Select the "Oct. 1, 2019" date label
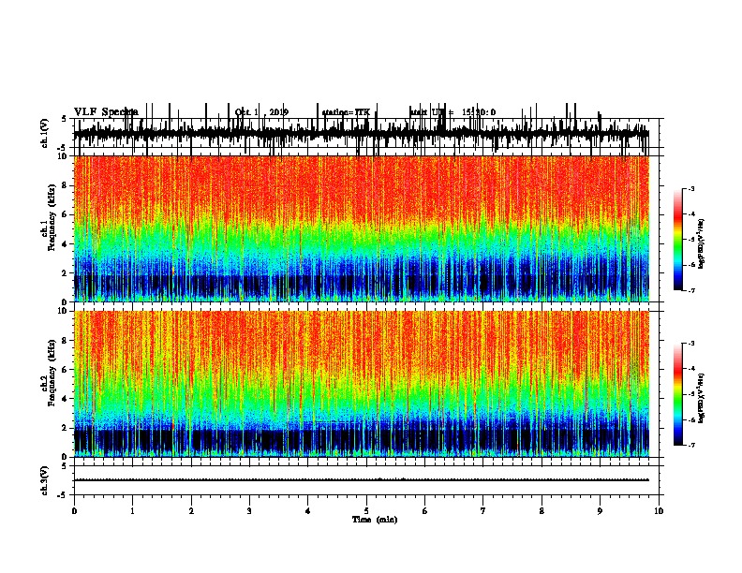742x573 pixels. coord(261,112)
